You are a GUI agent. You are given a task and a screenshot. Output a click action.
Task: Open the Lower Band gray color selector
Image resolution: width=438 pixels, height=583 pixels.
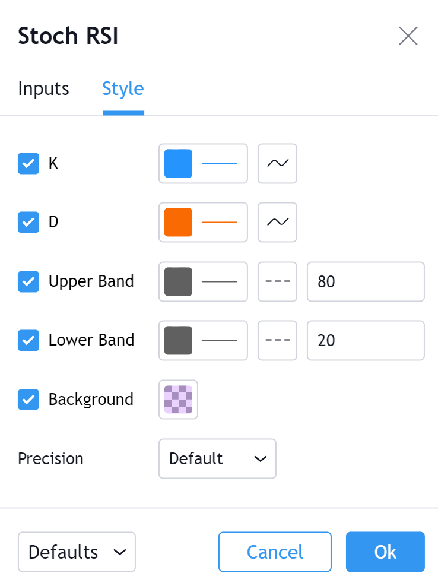(203, 340)
